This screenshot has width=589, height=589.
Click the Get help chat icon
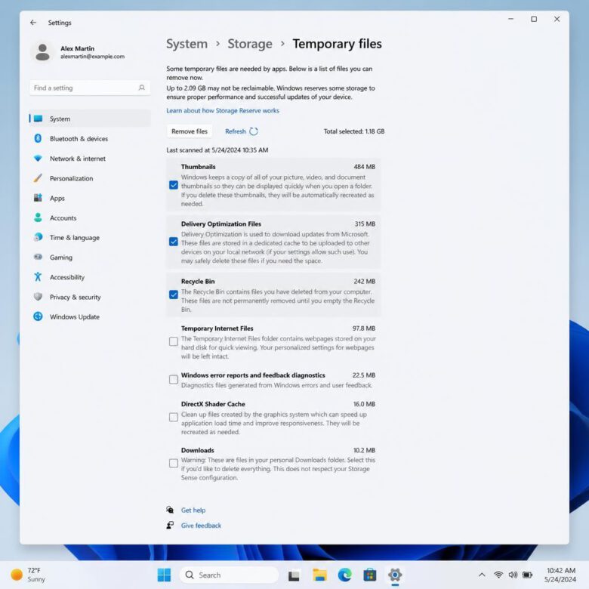pyautogui.click(x=170, y=510)
